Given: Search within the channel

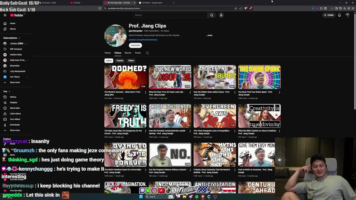Looking at the screenshot, I should coord(147,53).
